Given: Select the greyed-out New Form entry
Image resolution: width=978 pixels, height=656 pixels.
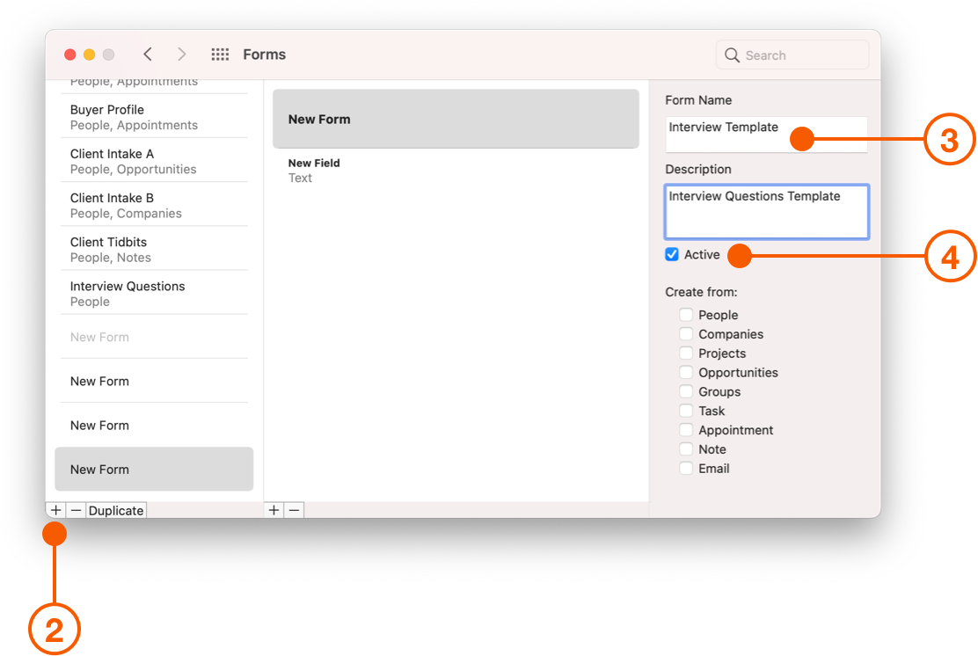Looking at the screenshot, I should [x=154, y=337].
